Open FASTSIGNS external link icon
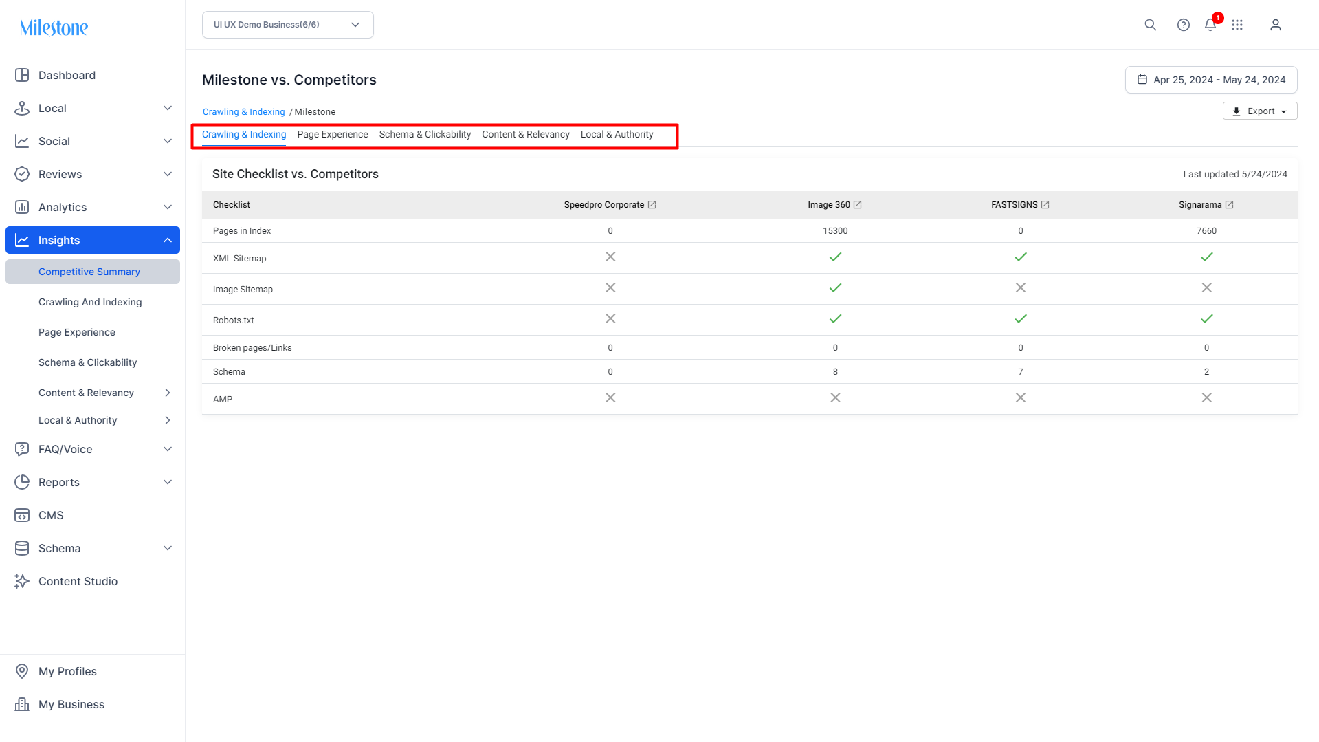This screenshot has height=742, width=1319. (1045, 205)
